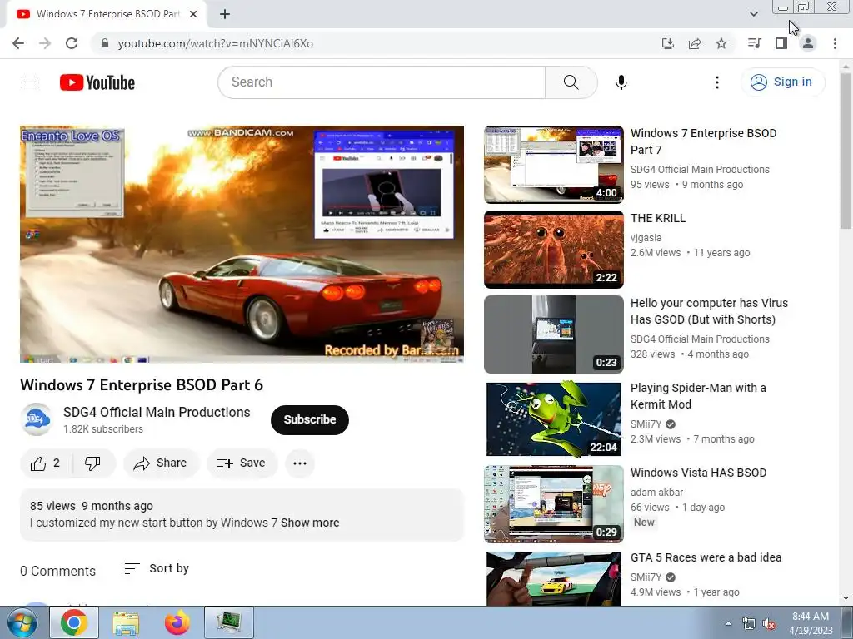Launch Firefox from the taskbar
Image resolution: width=853 pixels, height=639 pixels.
coord(177,622)
